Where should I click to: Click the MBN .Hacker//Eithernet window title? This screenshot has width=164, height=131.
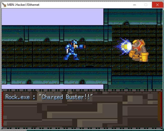click(23, 5)
